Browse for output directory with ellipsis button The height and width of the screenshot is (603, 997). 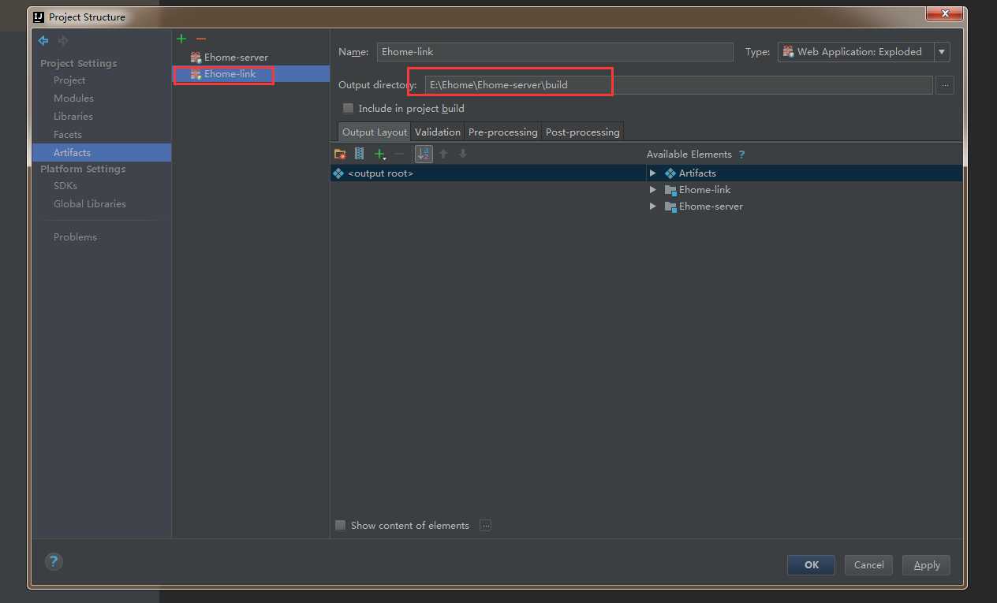(945, 85)
